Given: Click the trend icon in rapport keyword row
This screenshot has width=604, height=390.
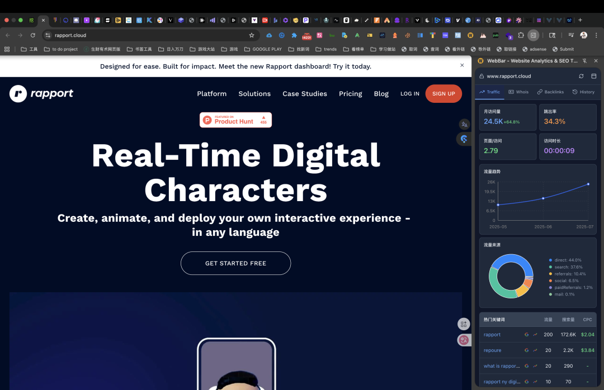Looking at the screenshot, I should click(535, 335).
